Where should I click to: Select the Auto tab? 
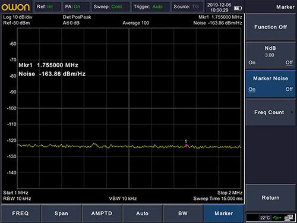point(142,213)
